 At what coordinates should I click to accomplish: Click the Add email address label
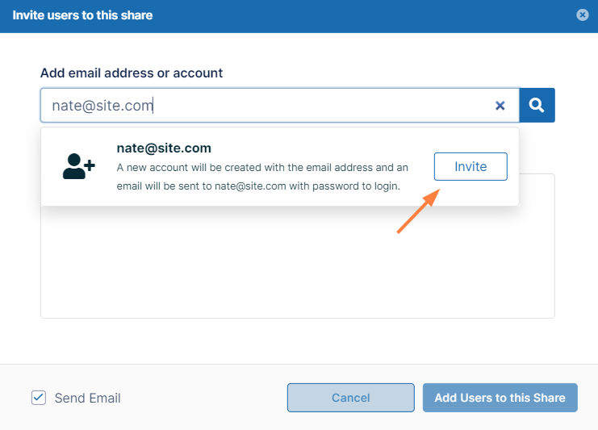click(132, 73)
